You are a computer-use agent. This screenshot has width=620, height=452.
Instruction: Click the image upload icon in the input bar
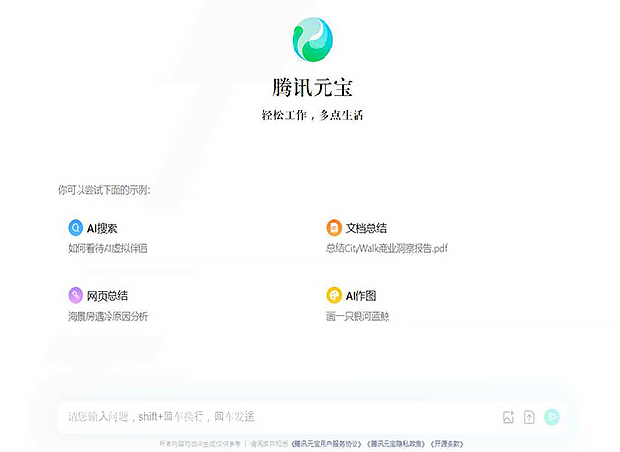tap(509, 417)
